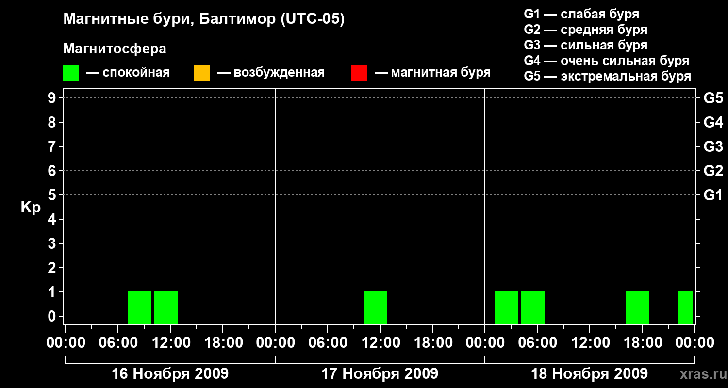The width and height of the screenshot is (728, 388).
Task: Click the final '00:00' label ending 18 Ноября
Action: (695, 342)
